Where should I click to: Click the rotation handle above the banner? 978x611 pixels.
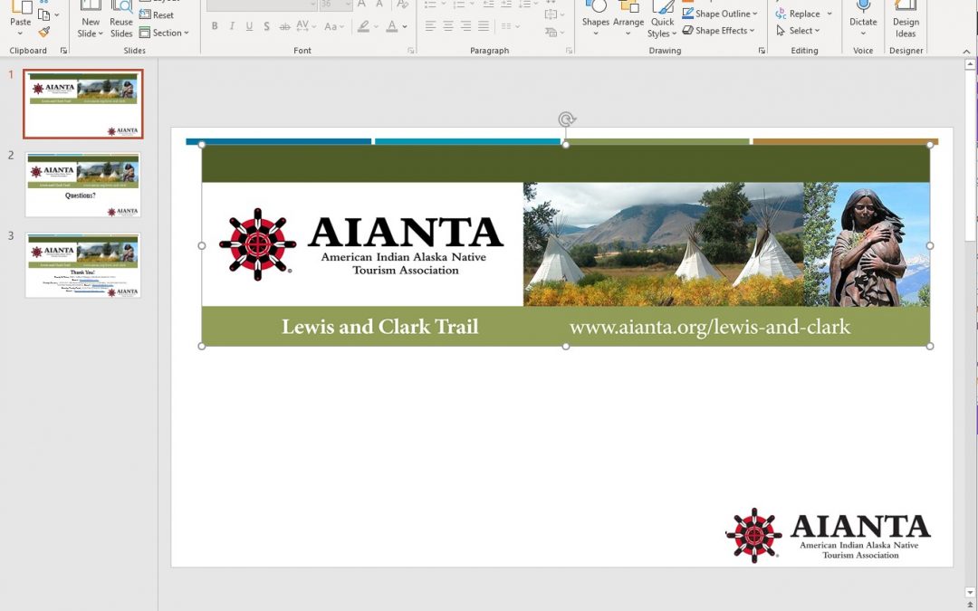(566, 119)
